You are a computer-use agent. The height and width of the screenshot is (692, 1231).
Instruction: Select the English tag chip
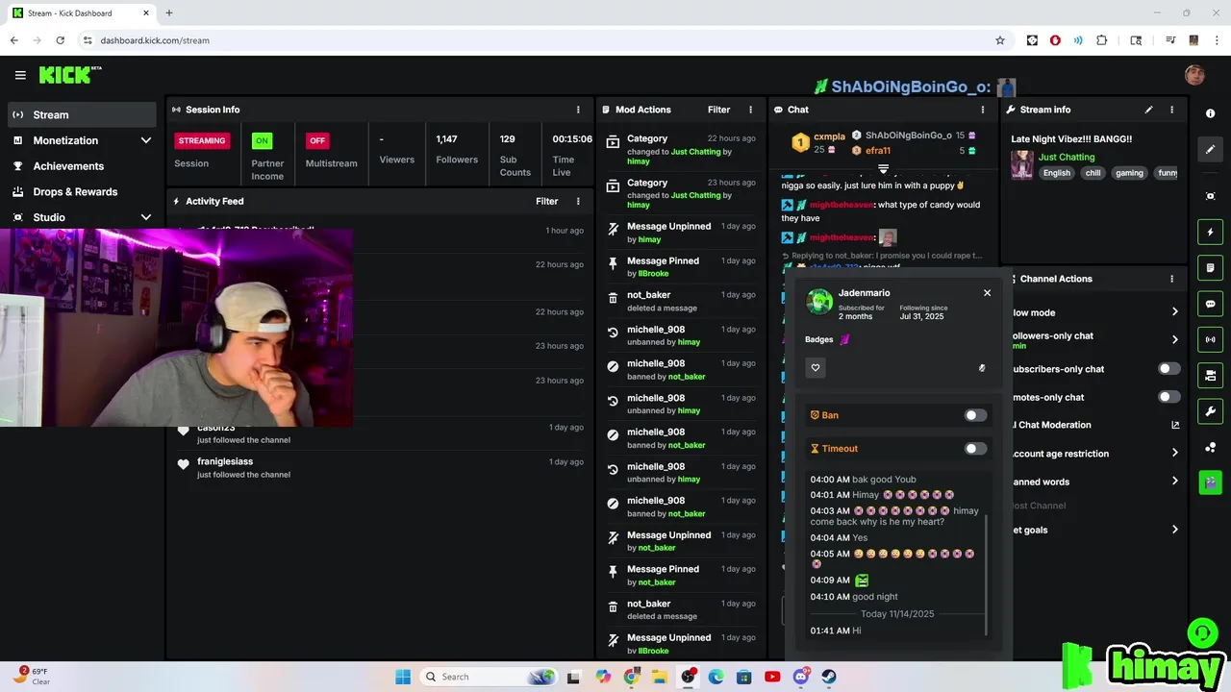tap(1056, 173)
